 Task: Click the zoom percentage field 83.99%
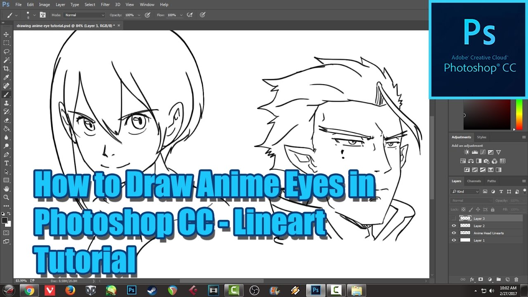pos(21,280)
